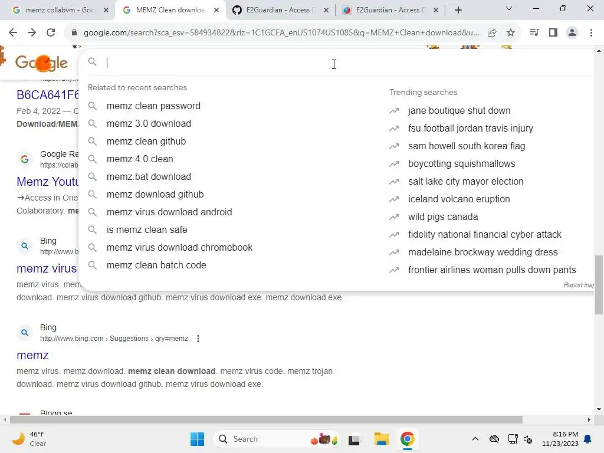Open the Chrome three-dot menu

coord(591,33)
